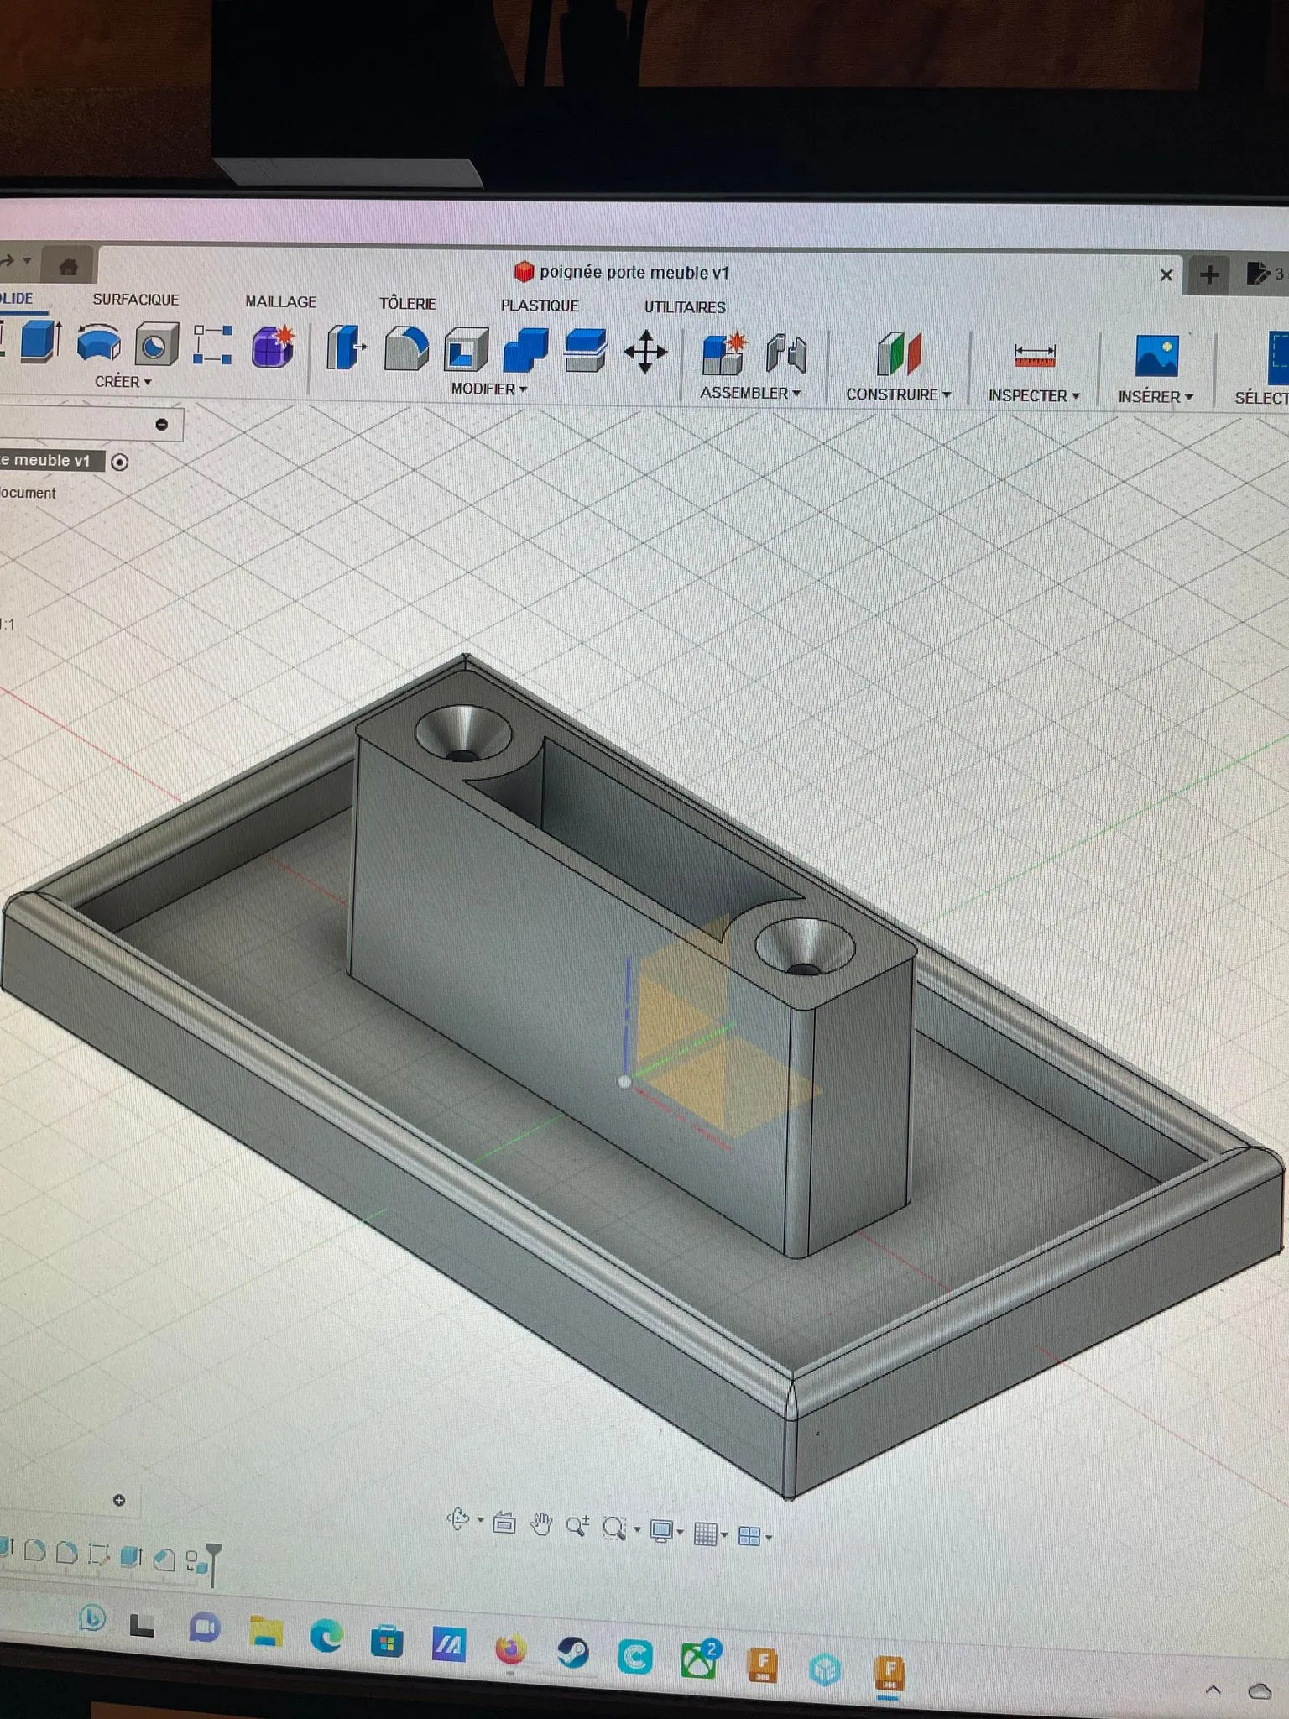Open Firefox from the taskbar

click(510, 1649)
